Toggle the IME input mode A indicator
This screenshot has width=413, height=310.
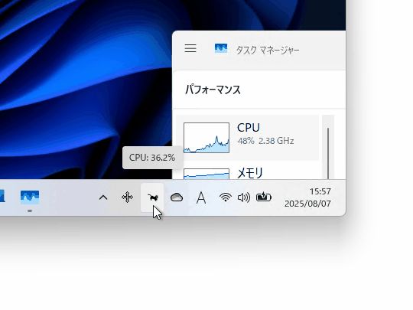coord(201,197)
